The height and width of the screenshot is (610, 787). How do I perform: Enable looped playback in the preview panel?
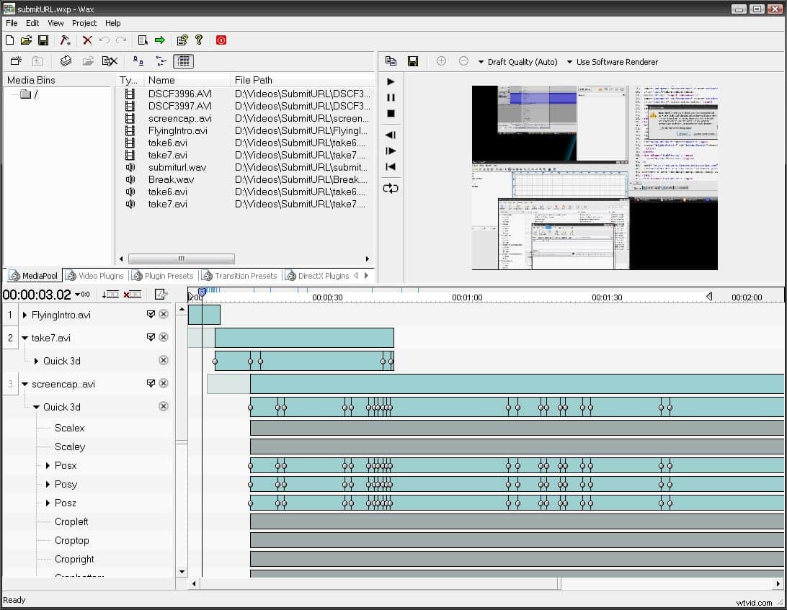(390, 188)
